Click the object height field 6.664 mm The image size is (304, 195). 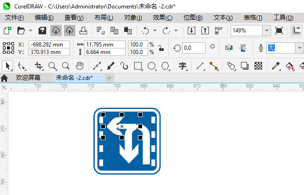pyautogui.click(x=105, y=52)
